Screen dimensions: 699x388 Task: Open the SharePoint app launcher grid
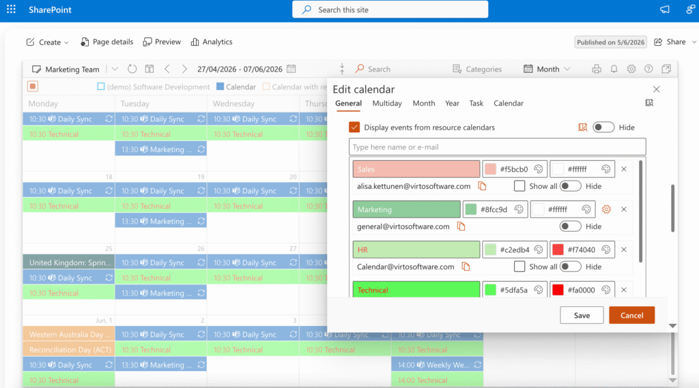click(x=11, y=10)
